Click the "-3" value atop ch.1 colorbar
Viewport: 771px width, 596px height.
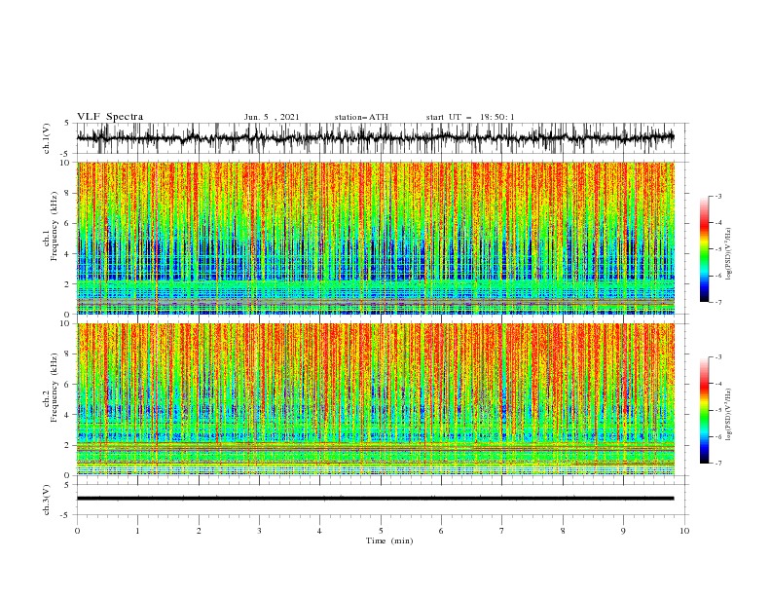(717, 196)
